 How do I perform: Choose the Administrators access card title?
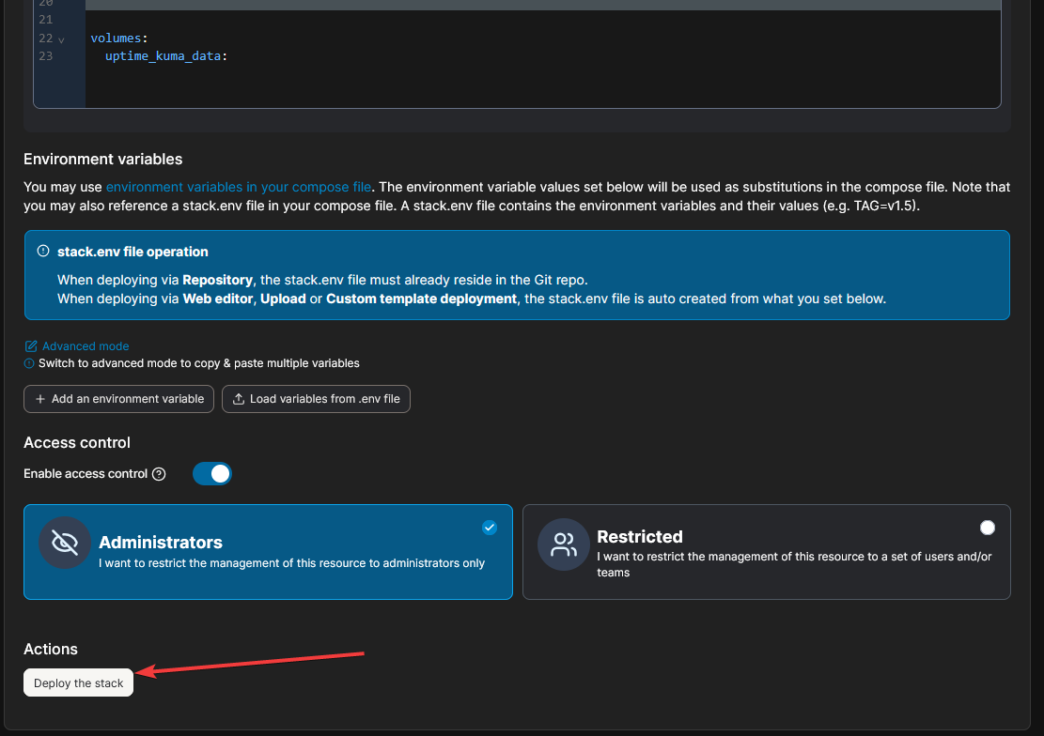coord(161,543)
